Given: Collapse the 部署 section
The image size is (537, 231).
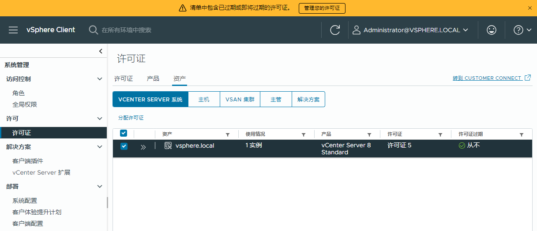Looking at the screenshot, I should [x=100, y=186].
